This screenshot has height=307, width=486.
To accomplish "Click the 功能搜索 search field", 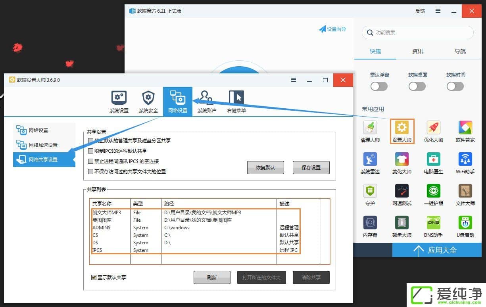I will click(417, 33).
